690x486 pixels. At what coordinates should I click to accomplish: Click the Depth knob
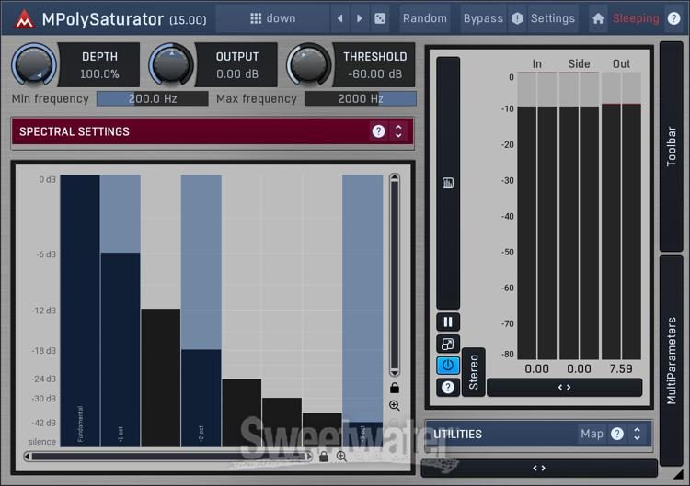(34, 65)
